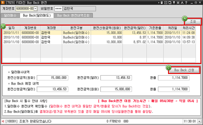
Task: Expand the account number dropdown
Action: click(x=36, y=9)
